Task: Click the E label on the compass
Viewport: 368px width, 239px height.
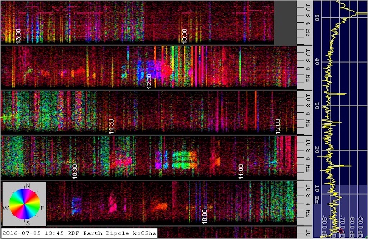Action: pos(42,208)
